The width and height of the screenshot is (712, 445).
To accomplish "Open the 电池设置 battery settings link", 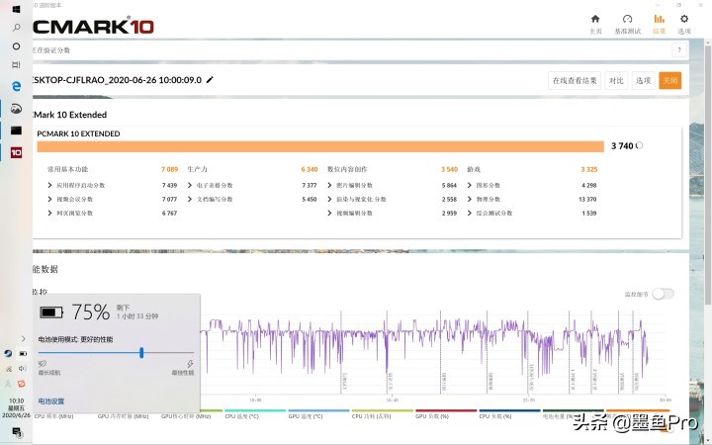I will (x=51, y=401).
